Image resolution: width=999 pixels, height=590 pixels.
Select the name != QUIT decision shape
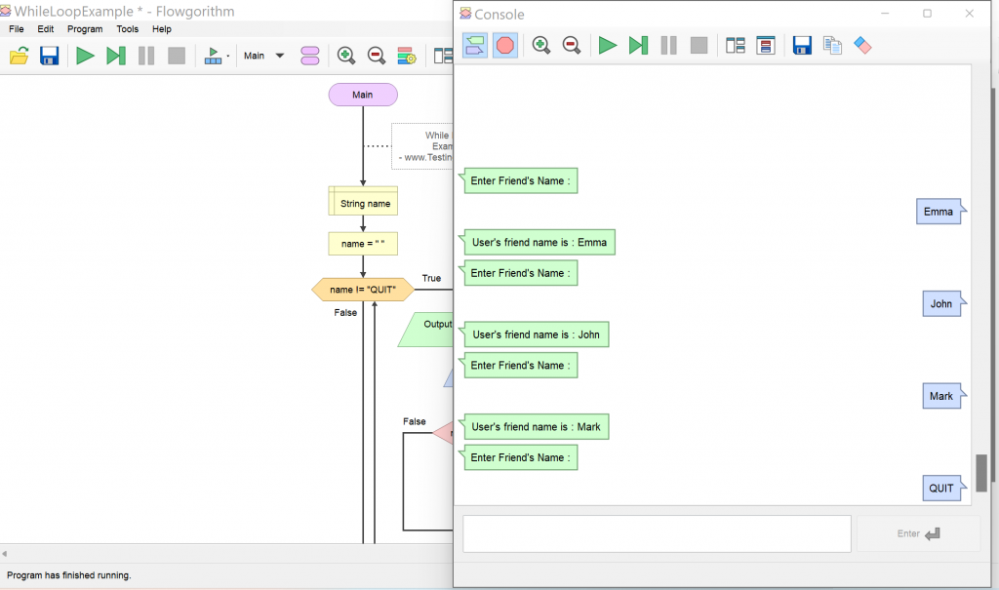point(363,290)
